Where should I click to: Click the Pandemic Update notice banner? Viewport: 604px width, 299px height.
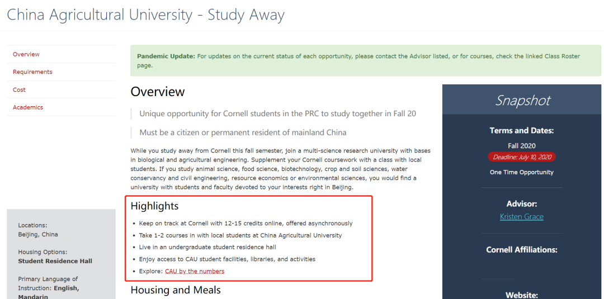pyautogui.click(x=365, y=60)
